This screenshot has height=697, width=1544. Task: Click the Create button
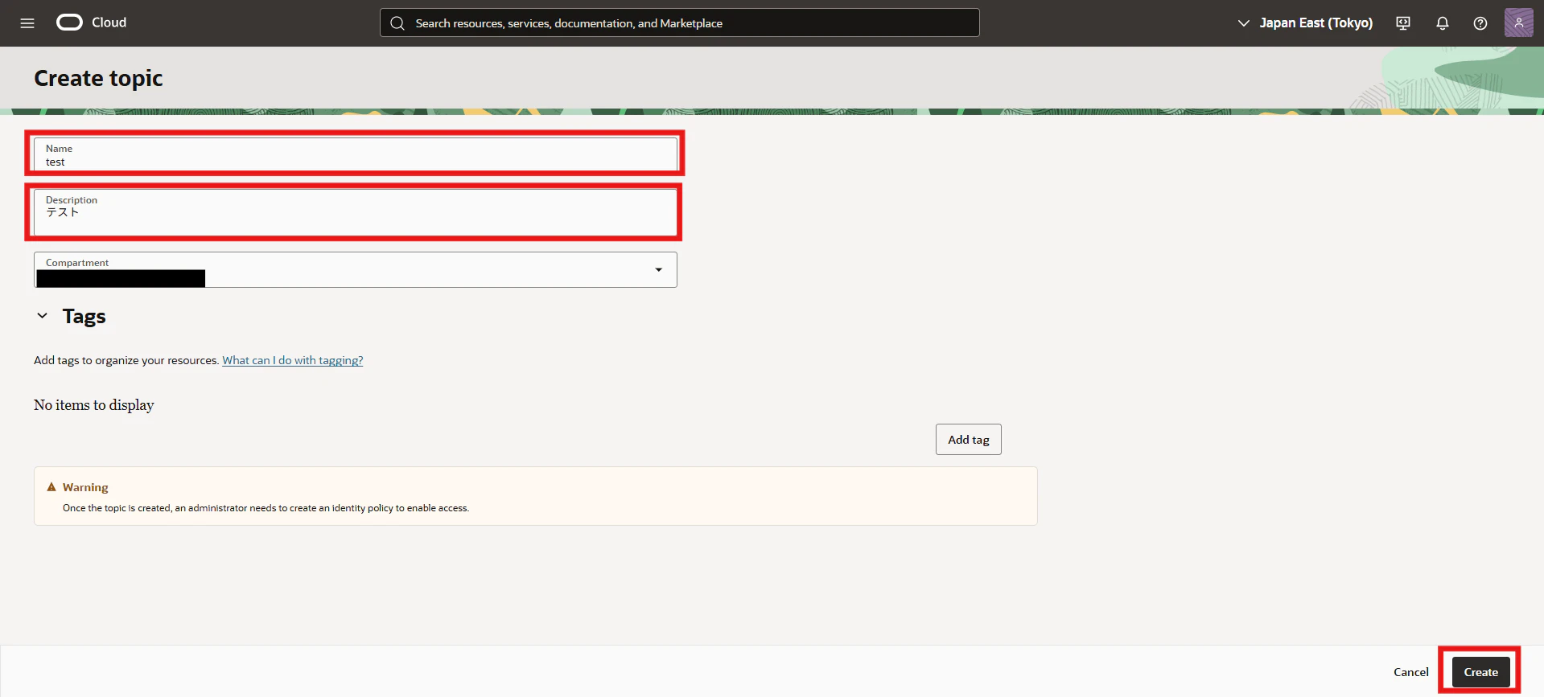tap(1481, 672)
